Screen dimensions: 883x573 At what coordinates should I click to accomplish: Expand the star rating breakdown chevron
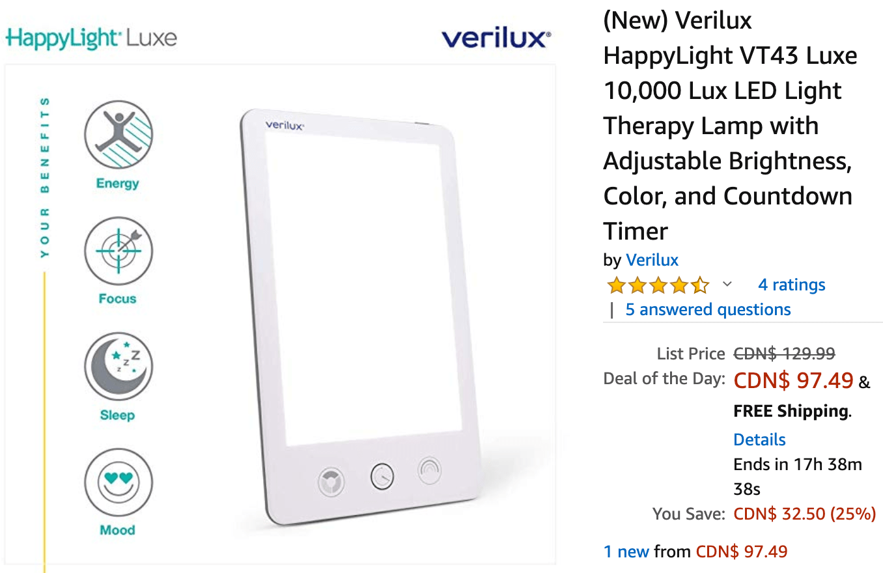tap(727, 285)
